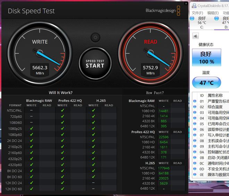Click the 'How Fast?' heading
This screenshot has height=196, width=229.
pyautogui.click(x=155, y=93)
